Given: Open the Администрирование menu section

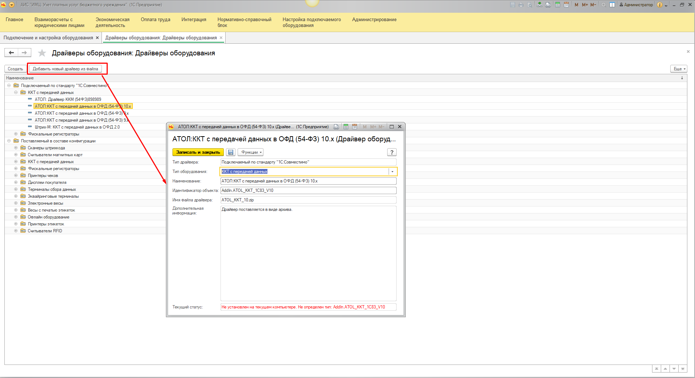Looking at the screenshot, I should point(374,20).
